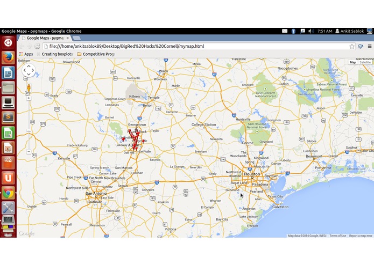Open the messaging indicator in the panel
This screenshot has width=374, height=265.
(x=302, y=31)
